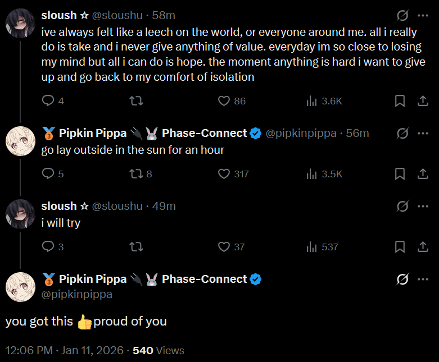Open more options on "i will try" tweet
The image size is (439, 362).
pos(423,206)
